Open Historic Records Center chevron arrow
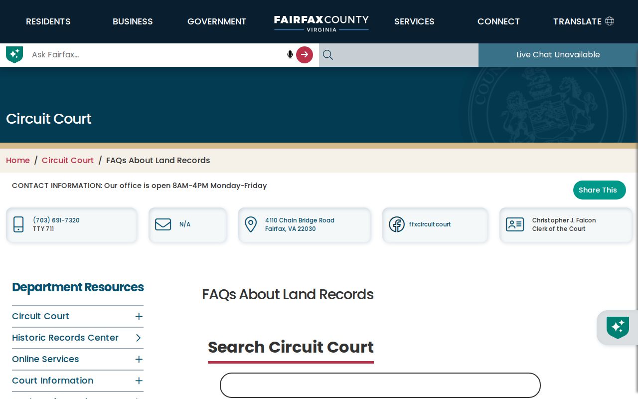The image size is (638, 399). tap(139, 338)
